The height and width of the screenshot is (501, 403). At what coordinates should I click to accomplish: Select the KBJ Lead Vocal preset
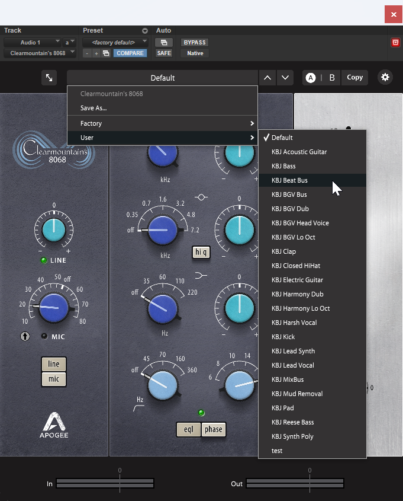tap(312, 365)
